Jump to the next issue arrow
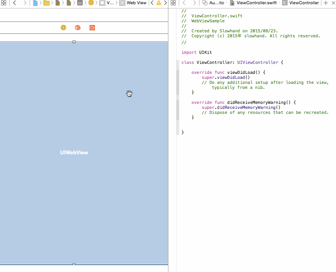Image resolution: width=336 pixels, height=272 pixels. [165, 3]
